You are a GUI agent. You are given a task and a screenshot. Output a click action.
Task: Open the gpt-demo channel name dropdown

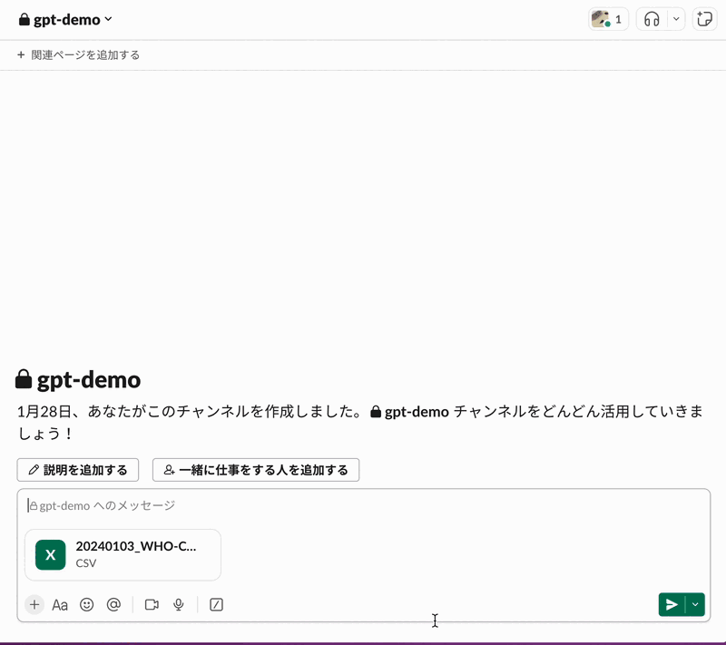tap(65, 19)
